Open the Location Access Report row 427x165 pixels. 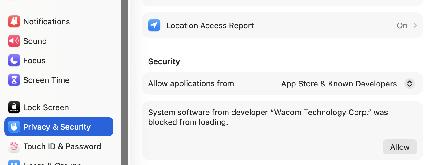[283, 26]
